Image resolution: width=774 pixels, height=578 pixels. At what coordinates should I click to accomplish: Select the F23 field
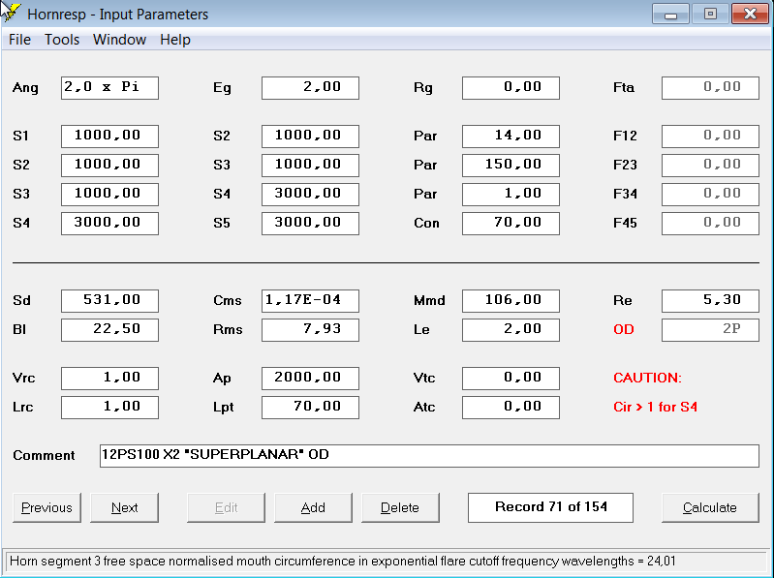pos(710,166)
